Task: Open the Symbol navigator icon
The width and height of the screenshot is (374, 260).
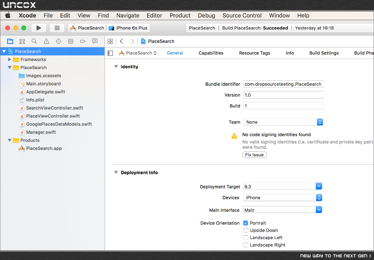Action: point(22,41)
